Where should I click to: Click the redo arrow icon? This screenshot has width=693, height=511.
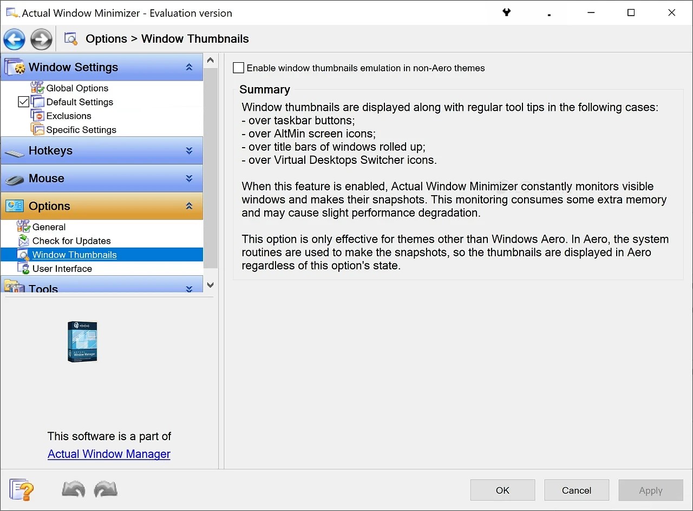[x=106, y=489]
